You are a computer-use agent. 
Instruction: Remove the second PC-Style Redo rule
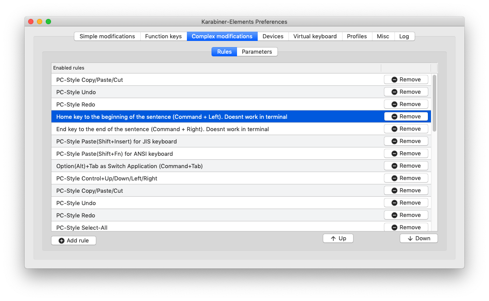[x=406, y=215]
